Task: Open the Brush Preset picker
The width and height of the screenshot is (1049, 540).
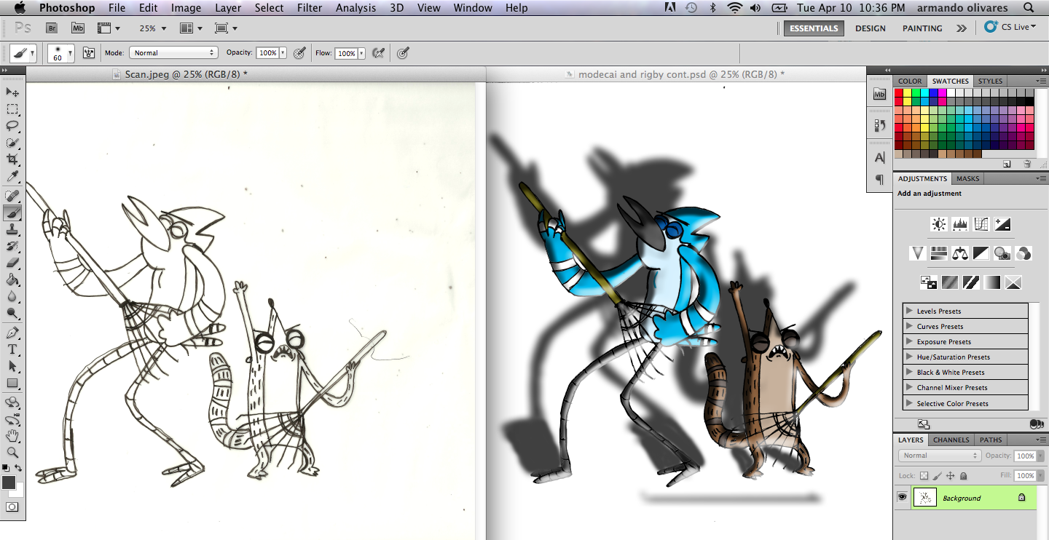Action: 61,53
